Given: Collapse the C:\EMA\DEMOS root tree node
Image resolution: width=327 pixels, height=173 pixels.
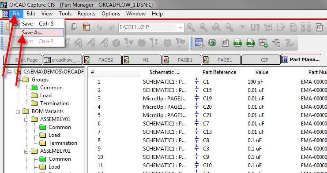Looking at the screenshot, I should 9,72.
